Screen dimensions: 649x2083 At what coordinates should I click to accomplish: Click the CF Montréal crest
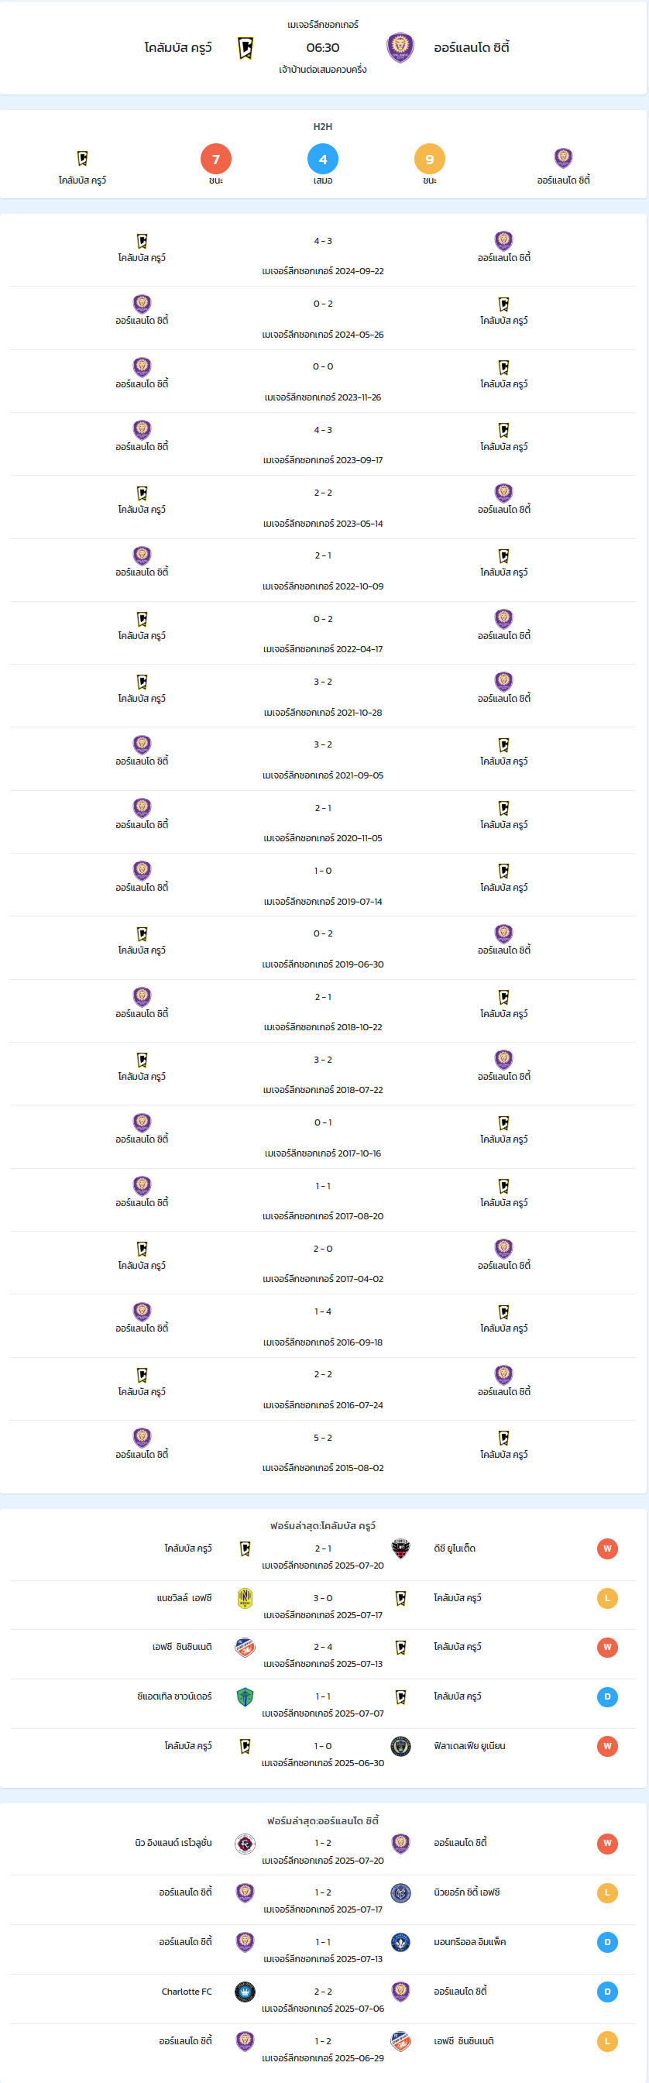click(400, 1941)
